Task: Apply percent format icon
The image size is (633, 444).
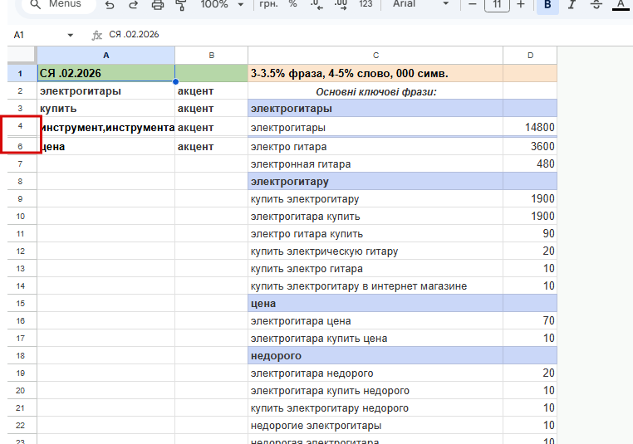Action: click(x=292, y=5)
